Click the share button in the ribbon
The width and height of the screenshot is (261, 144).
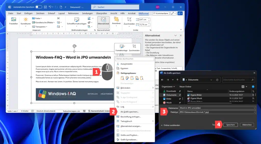(x=180, y=13)
